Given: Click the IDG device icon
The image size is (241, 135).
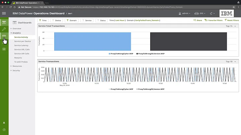Looking at the screenshot, I should tap(196, 13).
